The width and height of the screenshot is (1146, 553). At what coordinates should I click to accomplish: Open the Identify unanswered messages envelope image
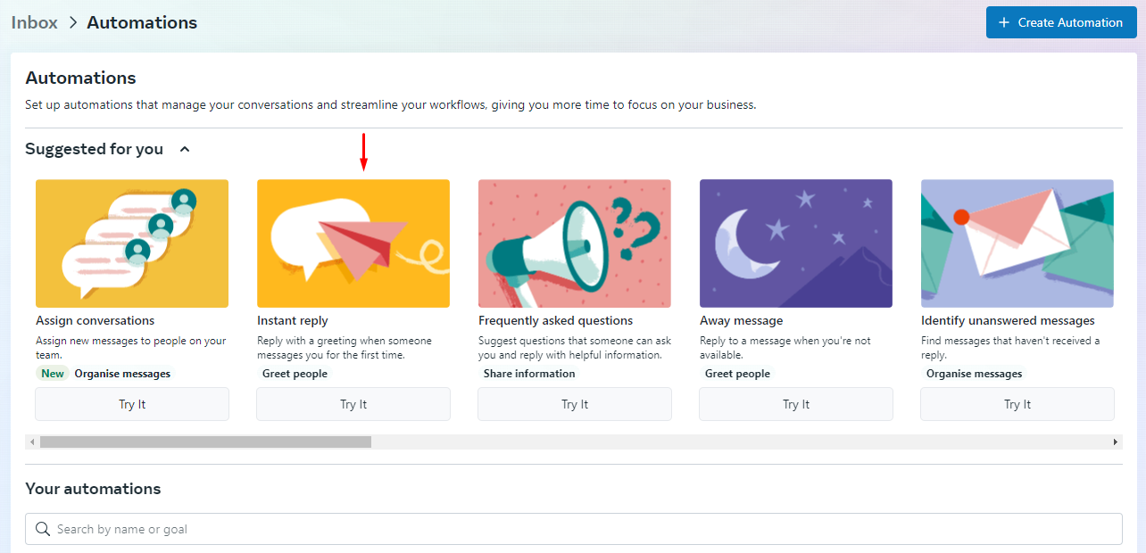(1017, 243)
